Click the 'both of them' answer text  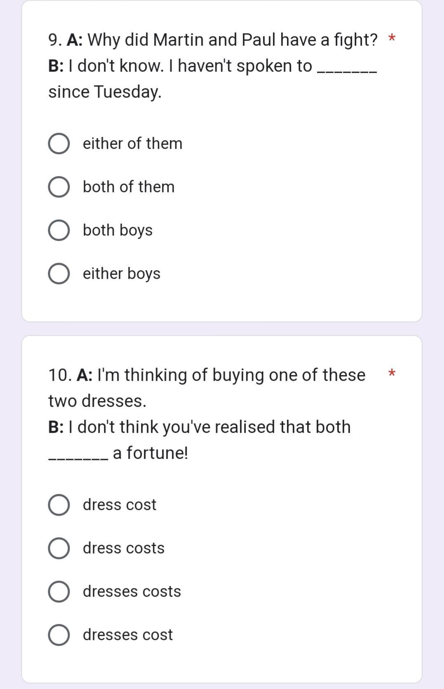pyautogui.click(x=129, y=187)
